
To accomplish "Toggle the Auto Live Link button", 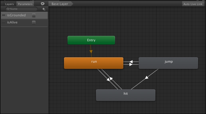I will [x=193, y=4].
